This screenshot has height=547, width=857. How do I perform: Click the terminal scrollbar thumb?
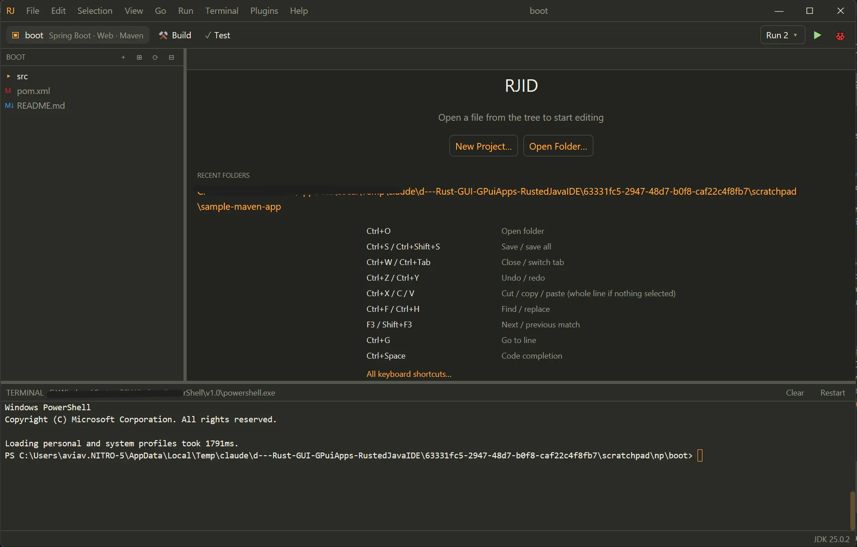point(853,510)
